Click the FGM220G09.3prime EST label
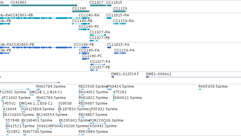This screenshot has height=136, width=241. [x=106, y=121]
